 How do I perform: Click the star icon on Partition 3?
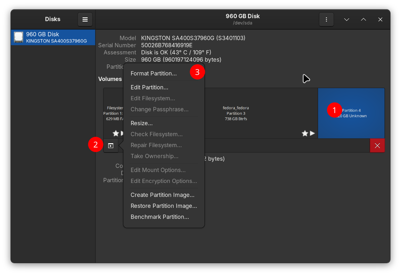305,134
